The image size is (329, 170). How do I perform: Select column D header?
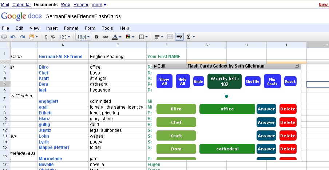coord(63,45)
